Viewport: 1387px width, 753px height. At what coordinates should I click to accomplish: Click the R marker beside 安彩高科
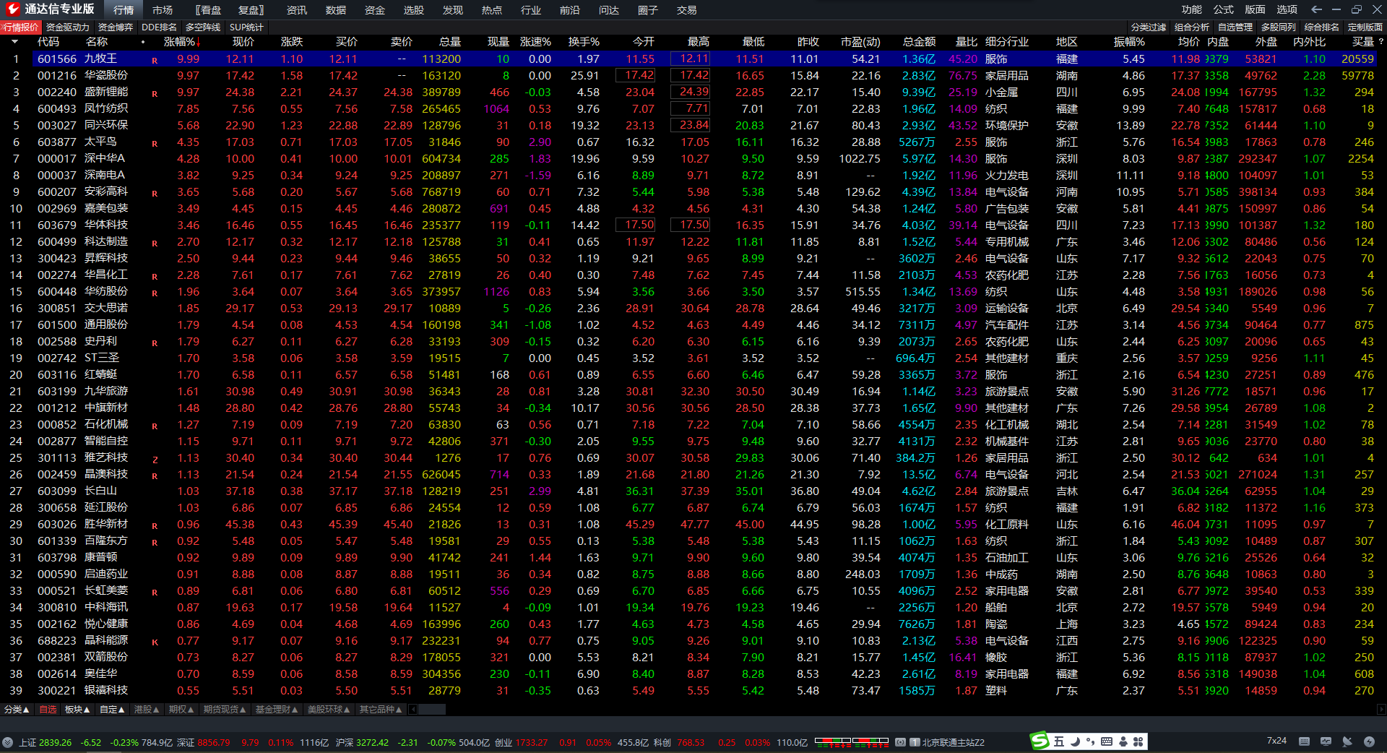[155, 194]
